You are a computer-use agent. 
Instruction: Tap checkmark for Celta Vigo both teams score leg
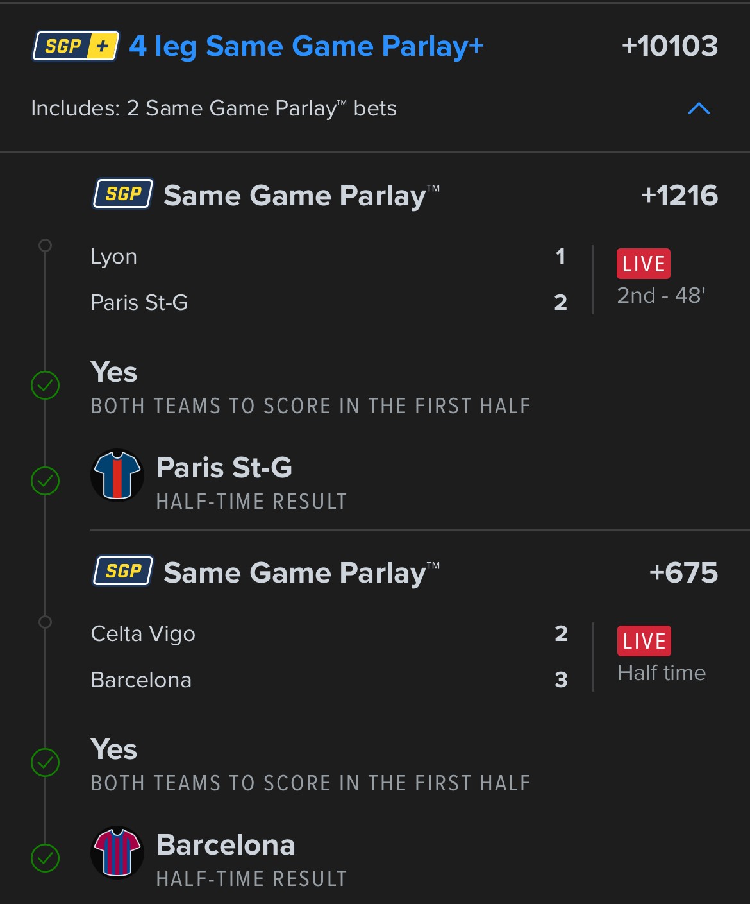pyautogui.click(x=46, y=763)
